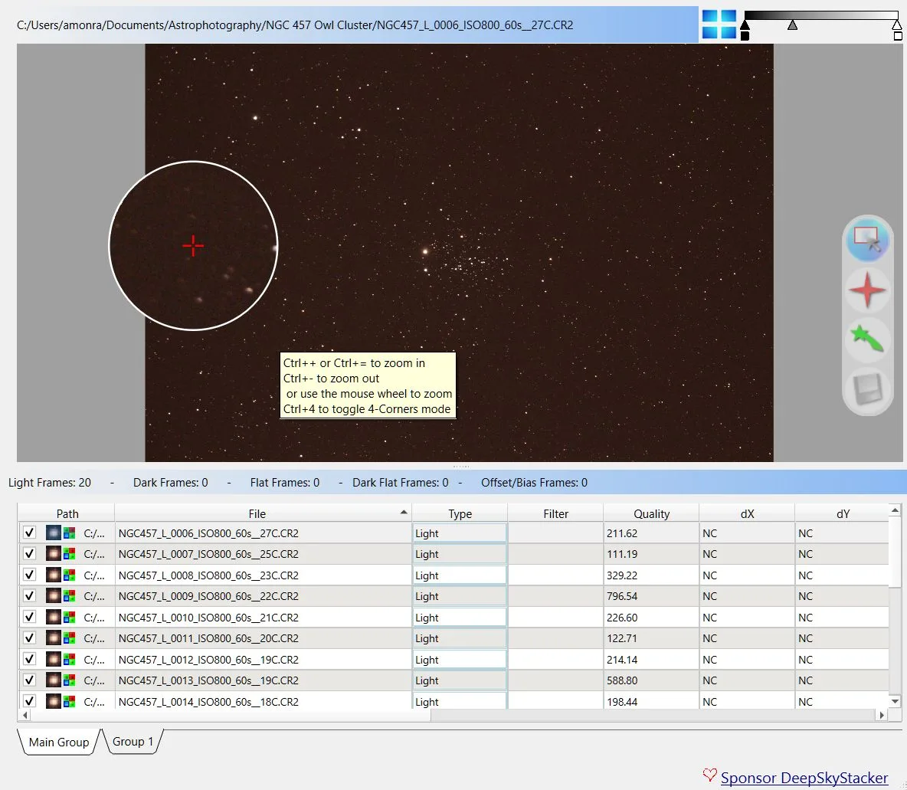Screen dimensions: 907x790
Task: Click thumbnail icon of NGC457_L_0011 row
Action: tap(53, 638)
